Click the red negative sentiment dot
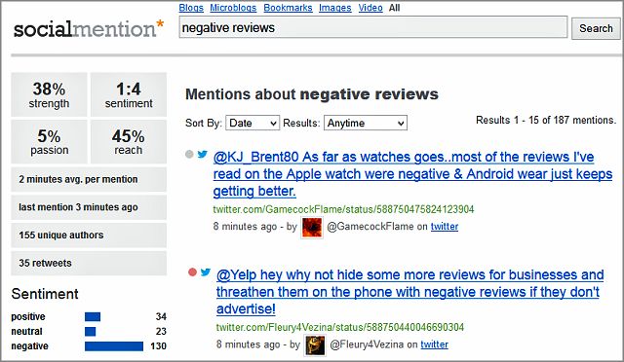The height and width of the screenshot is (362, 624). (192, 272)
